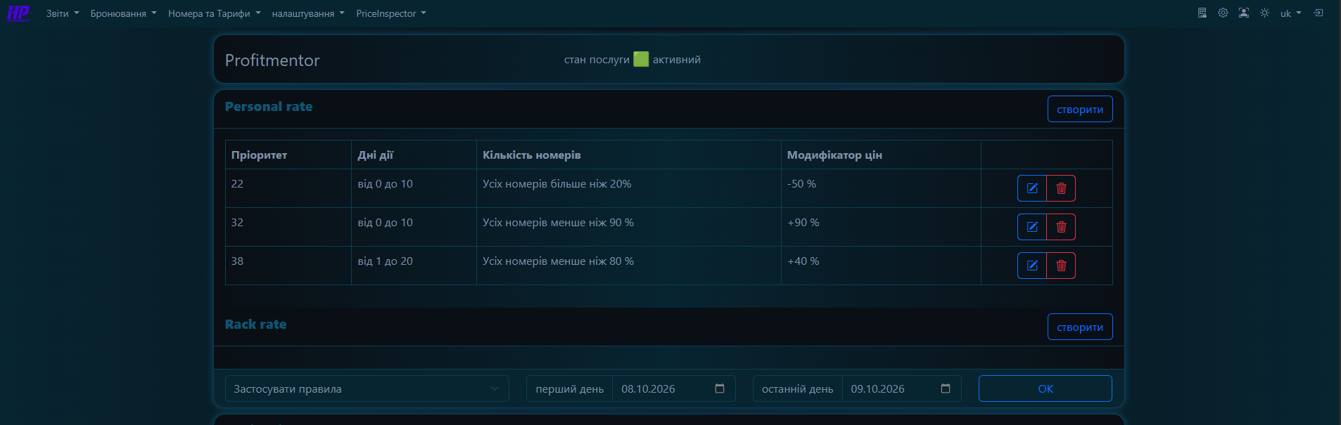The image size is (1341, 425).
Task: Select the 'Усіх номерів менше ніж 90 %' cell
Action: [x=629, y=227]
